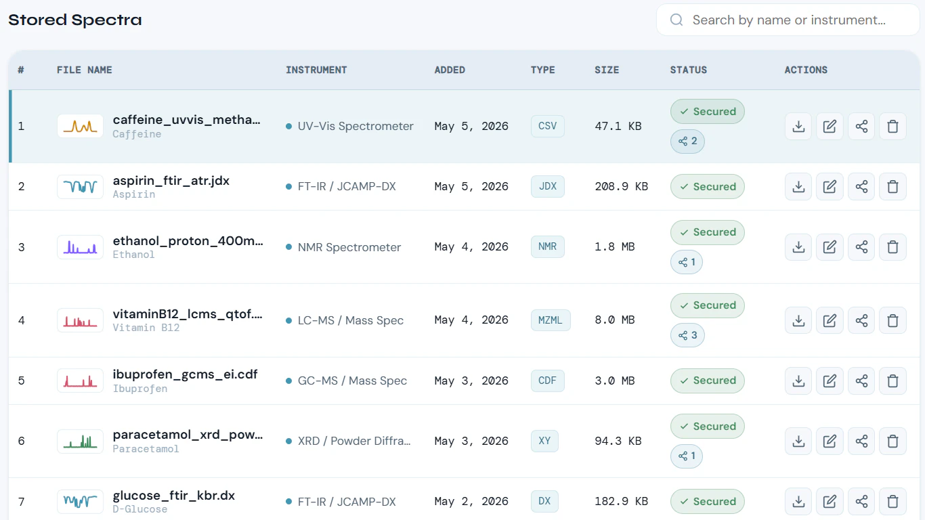The image size is (925, 520).
Task: Download the paracetamol XRD file
Action: [798, 441]
